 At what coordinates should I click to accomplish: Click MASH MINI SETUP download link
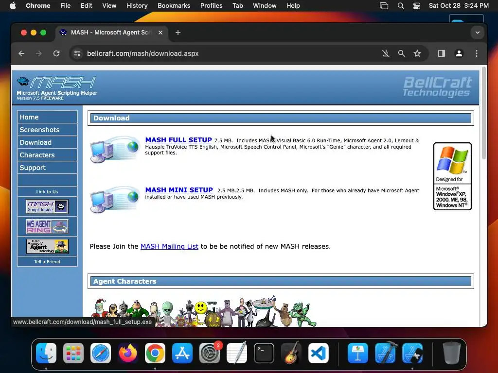(179, 190)
